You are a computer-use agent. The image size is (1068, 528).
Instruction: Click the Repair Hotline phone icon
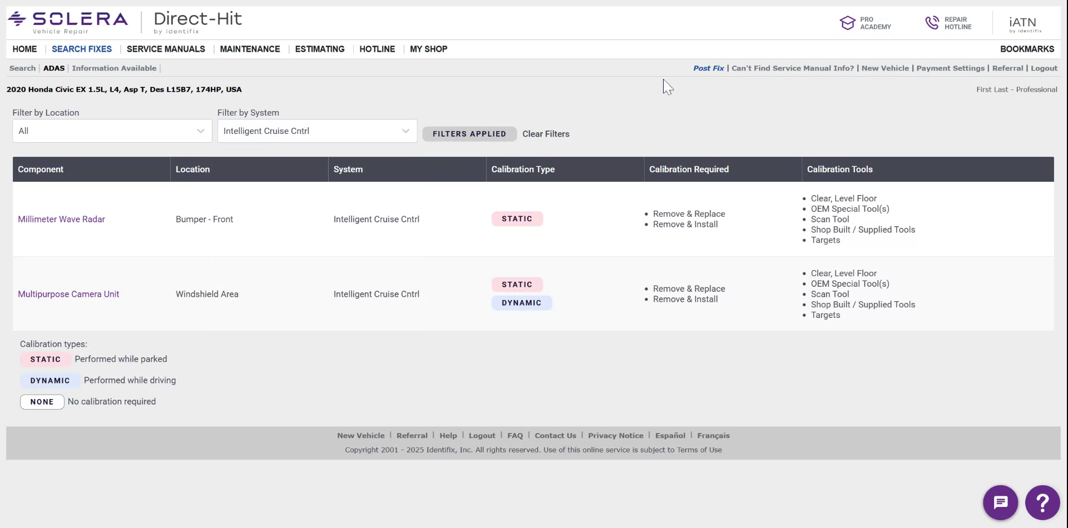coord(933,22)
